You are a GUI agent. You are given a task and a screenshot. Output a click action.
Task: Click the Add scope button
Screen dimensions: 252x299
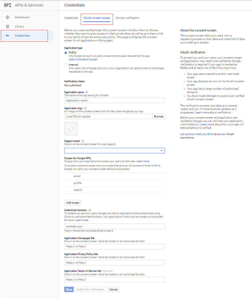click(x=72, y=202)
